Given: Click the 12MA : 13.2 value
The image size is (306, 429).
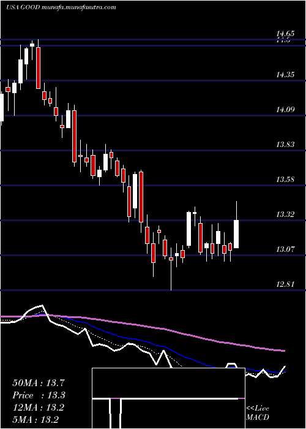Looking at the screenshot, I should tap(39, 408).
